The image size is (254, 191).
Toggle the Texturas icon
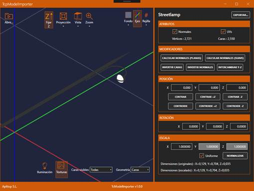coord(61,166)
